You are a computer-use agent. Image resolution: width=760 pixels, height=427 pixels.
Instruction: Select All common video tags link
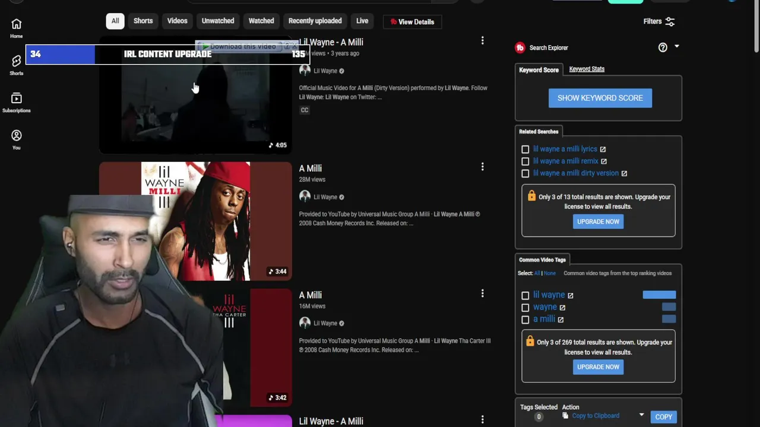(537, 273)
